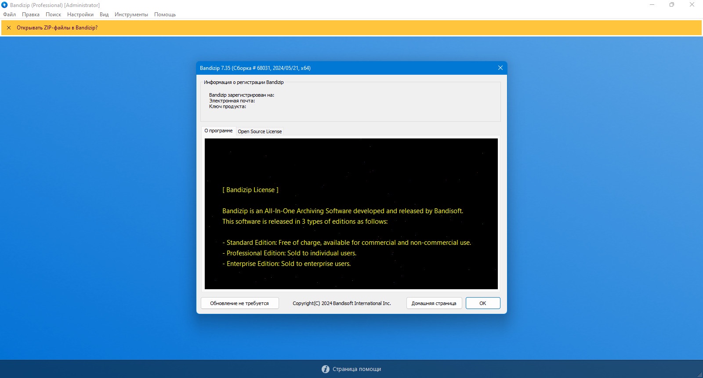
Task: Click the 'Bandizip зарегистрирован на:' label
Action: pyautogui.click(x=242, y=95)
